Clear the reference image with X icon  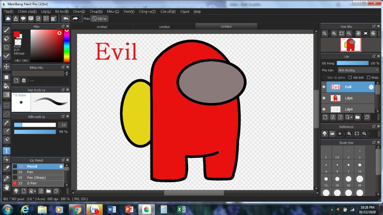(340, 134)
